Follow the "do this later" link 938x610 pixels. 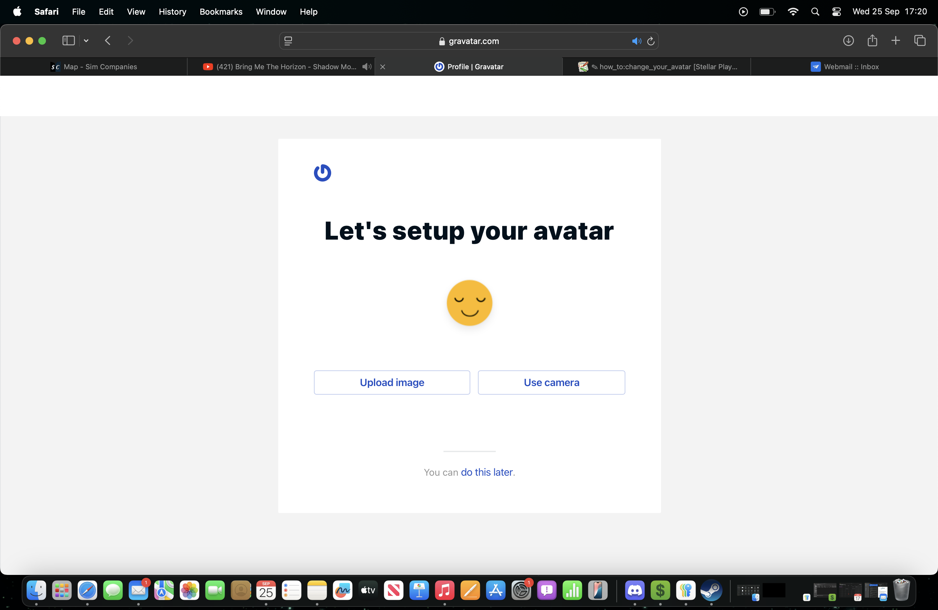tap(486, 472)
